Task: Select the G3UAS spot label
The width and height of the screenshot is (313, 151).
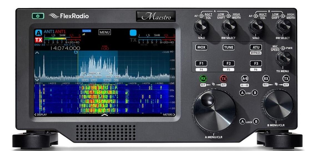Action: (85, 80)
